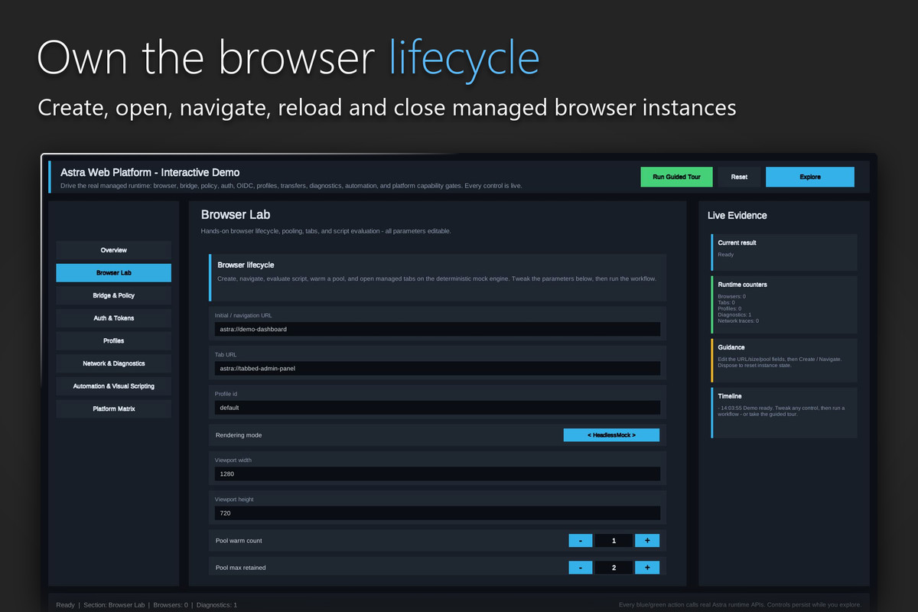This screenshot has height=612, width=918.
Task: Click the Tab URL input field
Action: 438,368
